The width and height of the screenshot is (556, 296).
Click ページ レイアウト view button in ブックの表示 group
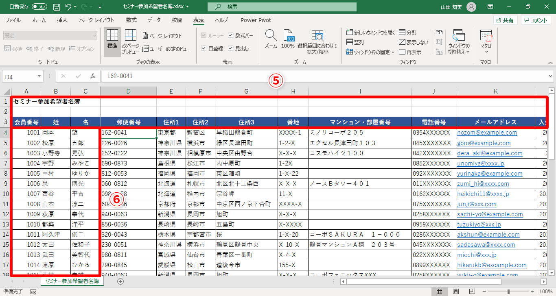[x=162, y=36]
